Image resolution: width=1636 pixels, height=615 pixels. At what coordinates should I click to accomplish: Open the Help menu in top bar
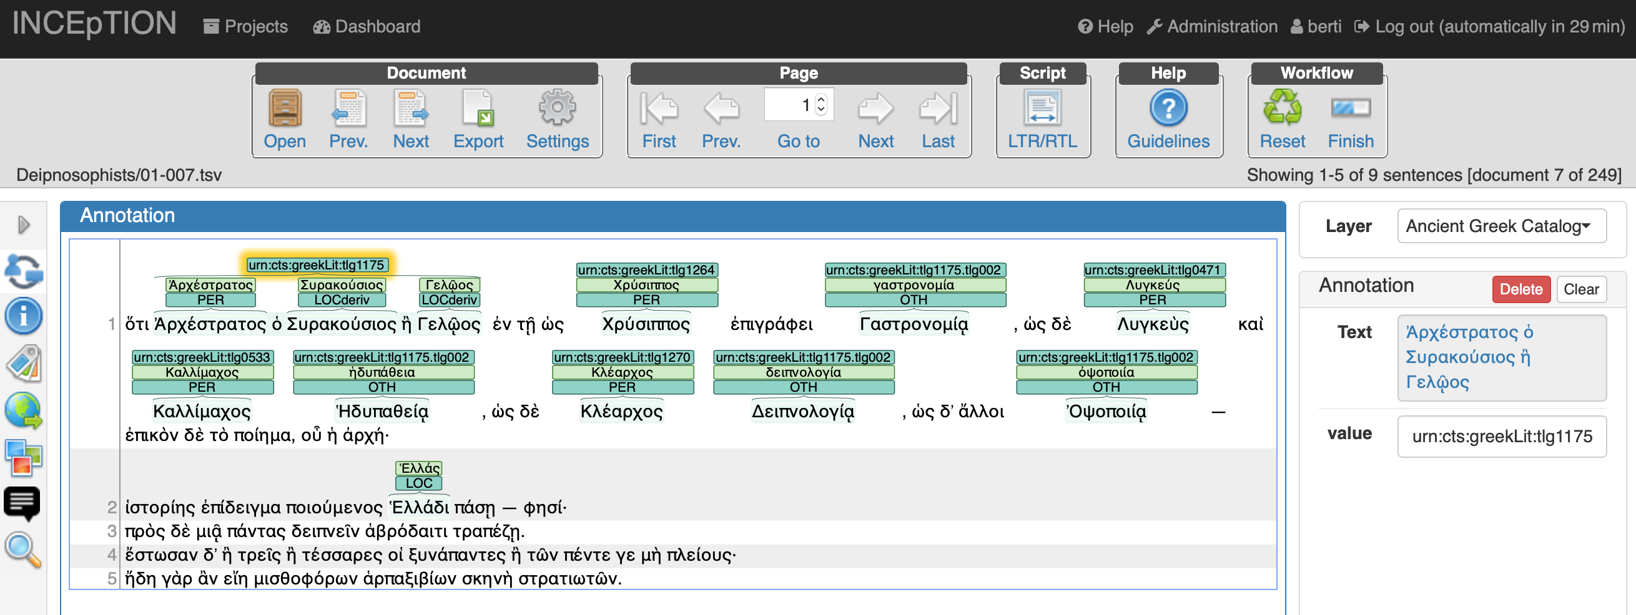coord(1105,26)
